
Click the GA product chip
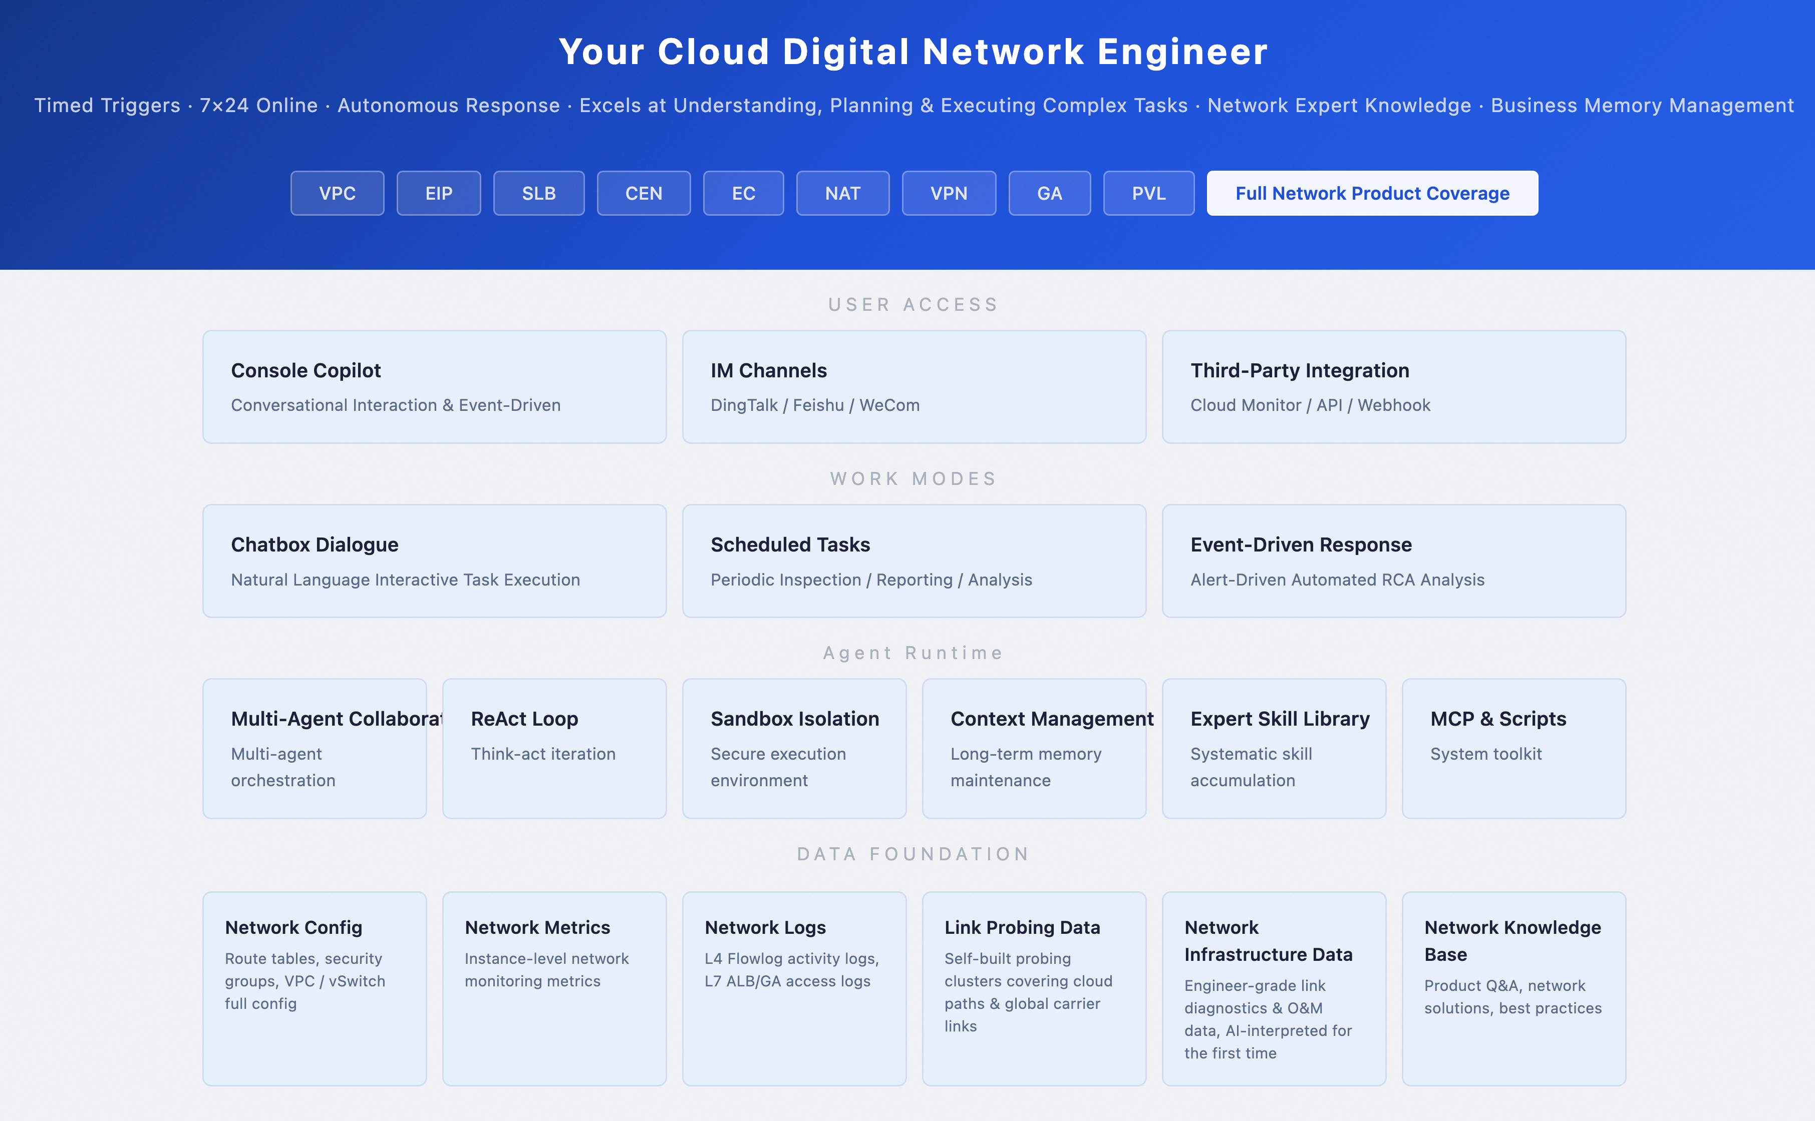coord(1050,194)
